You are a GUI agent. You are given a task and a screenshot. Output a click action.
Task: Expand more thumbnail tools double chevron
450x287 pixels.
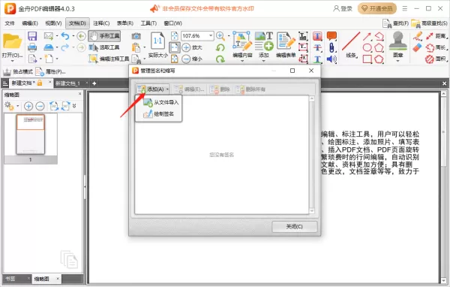click(74, 106)
